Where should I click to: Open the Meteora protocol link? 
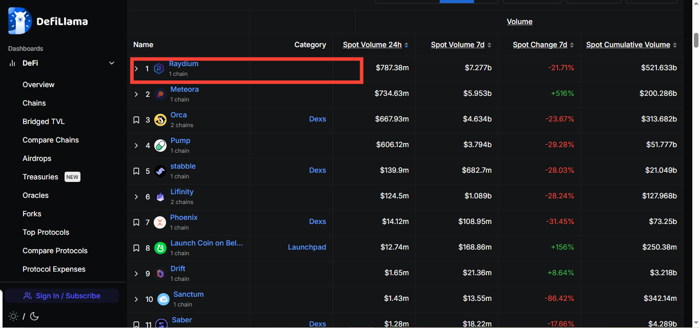(x=184, y=89)
